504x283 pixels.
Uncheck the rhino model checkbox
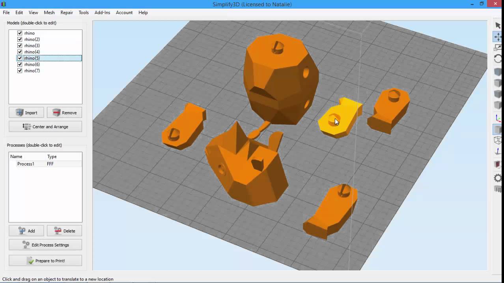tap(20, 33)
